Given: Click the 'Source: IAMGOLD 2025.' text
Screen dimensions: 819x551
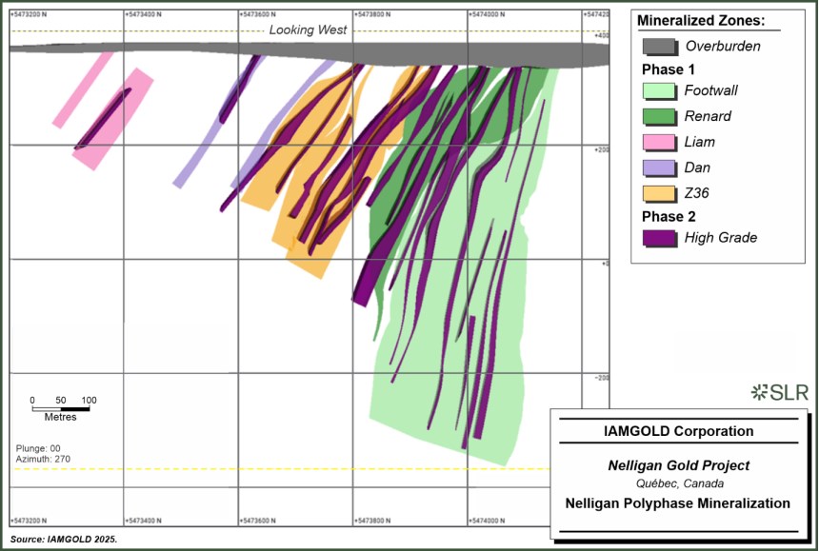Looking at the screenshot, I should [x=65, y=539].
